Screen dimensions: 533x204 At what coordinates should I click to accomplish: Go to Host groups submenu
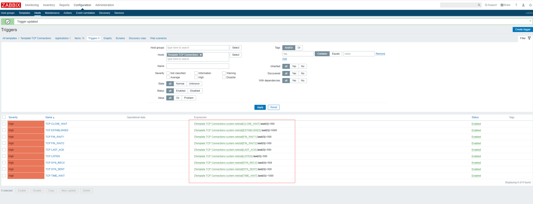[8, 13]
